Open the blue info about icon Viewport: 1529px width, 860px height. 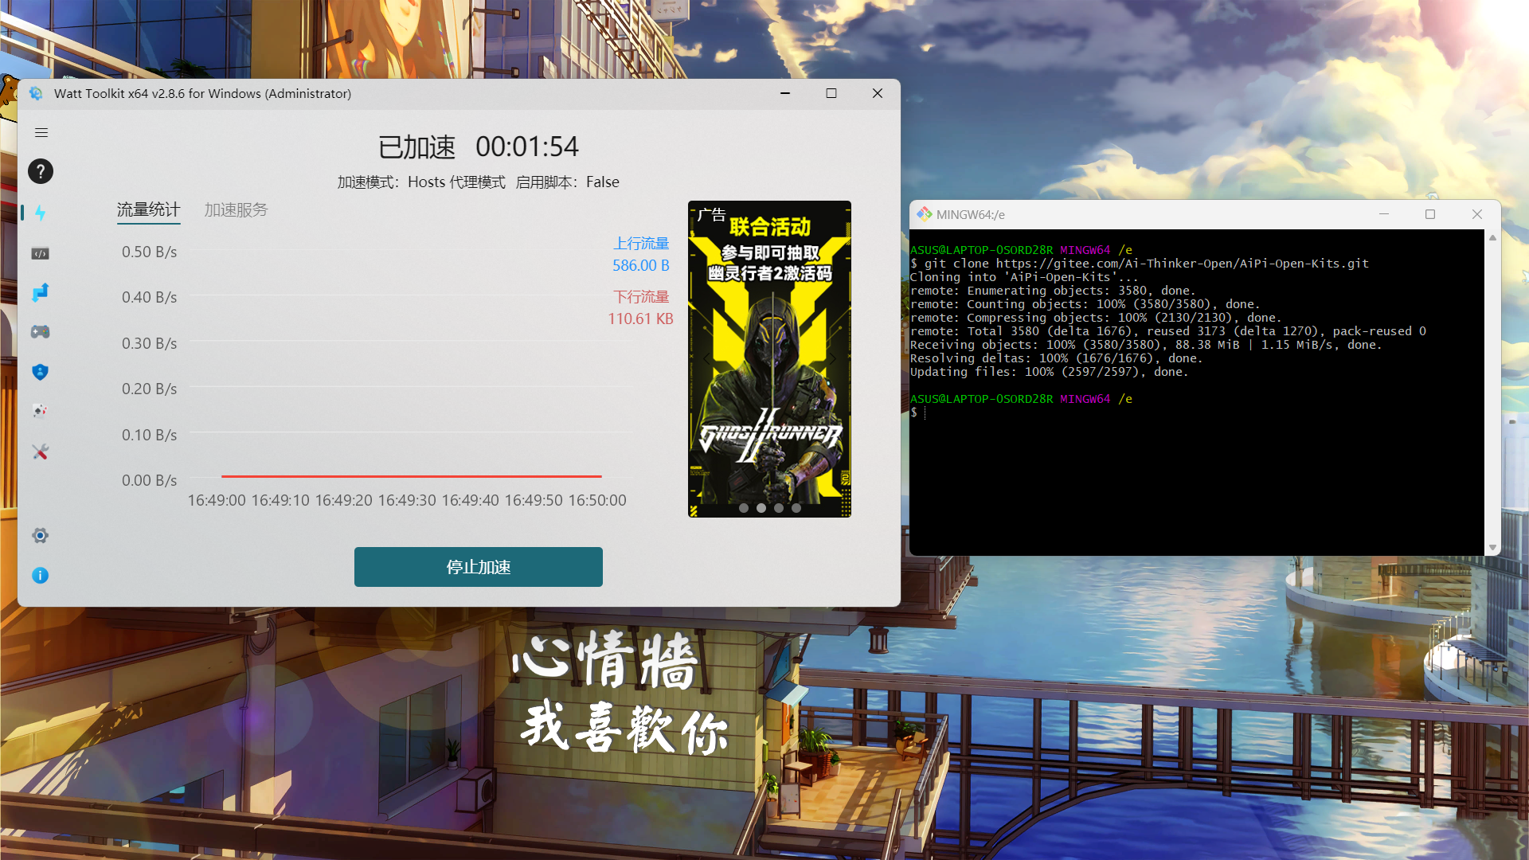41,576
